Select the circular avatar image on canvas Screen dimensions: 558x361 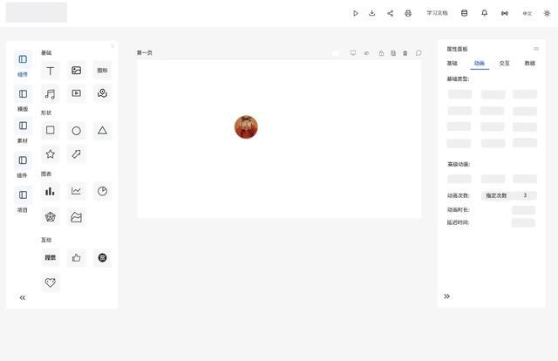[246, 126]
